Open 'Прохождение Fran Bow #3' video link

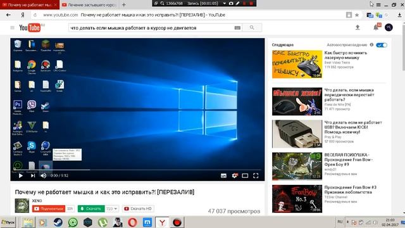[350, 189]
